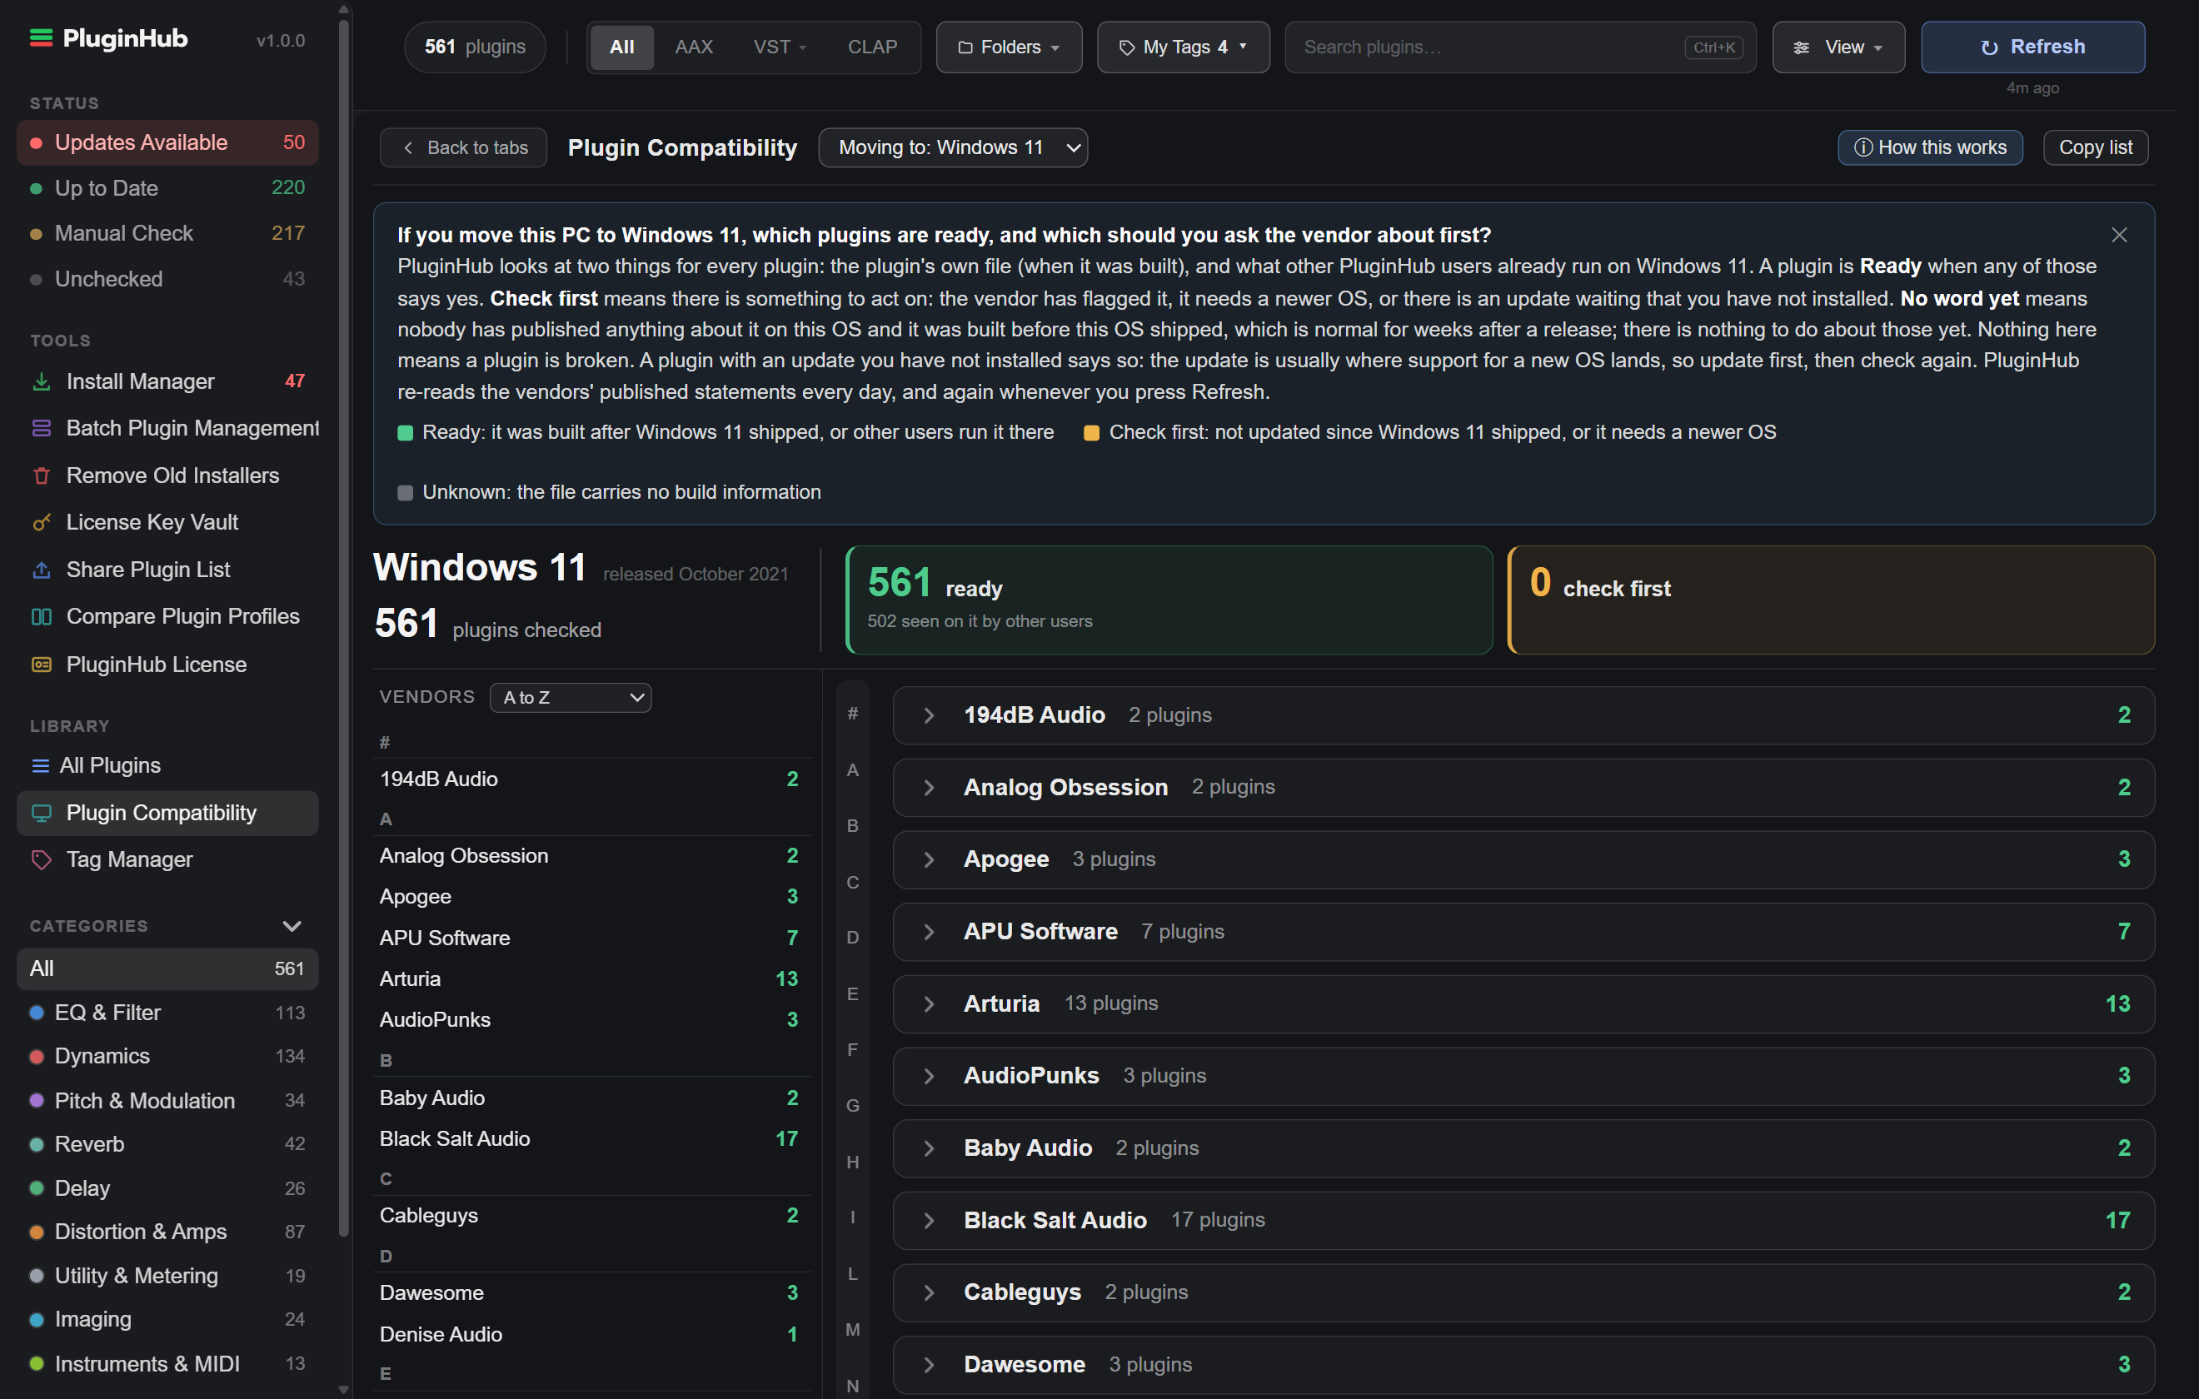Select the Reverb category

point(167,1144)
